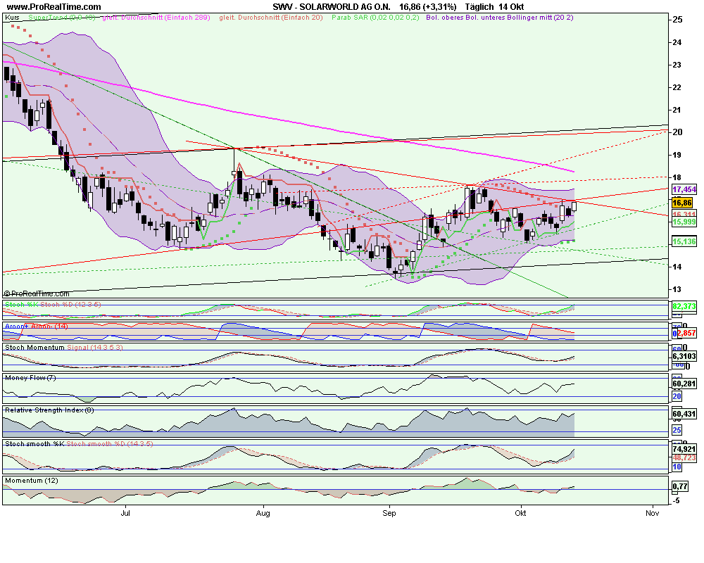Click the Okt date axis label
This screenshot has height=563, width=704.
click(x=520, y=513)
